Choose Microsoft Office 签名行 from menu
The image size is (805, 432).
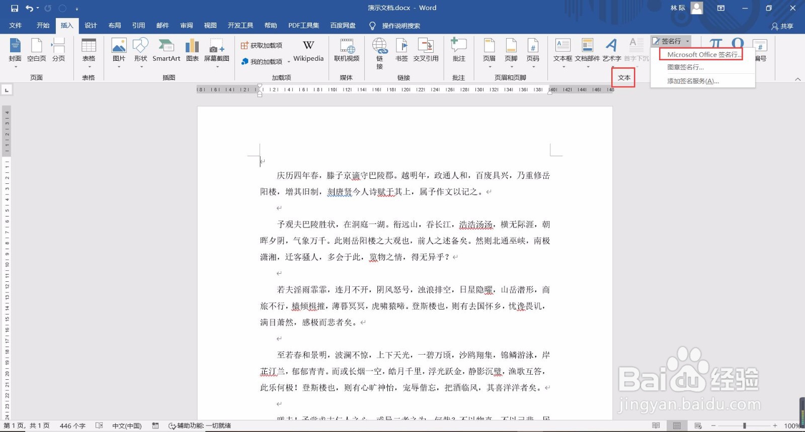(703, 54)
